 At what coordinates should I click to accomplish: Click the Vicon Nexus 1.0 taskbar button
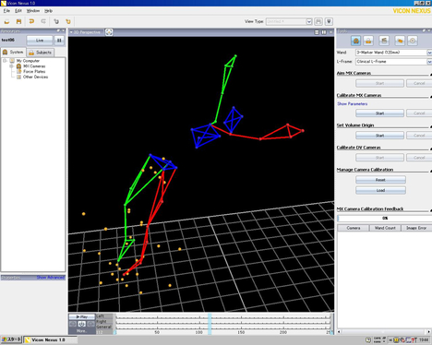50,340
